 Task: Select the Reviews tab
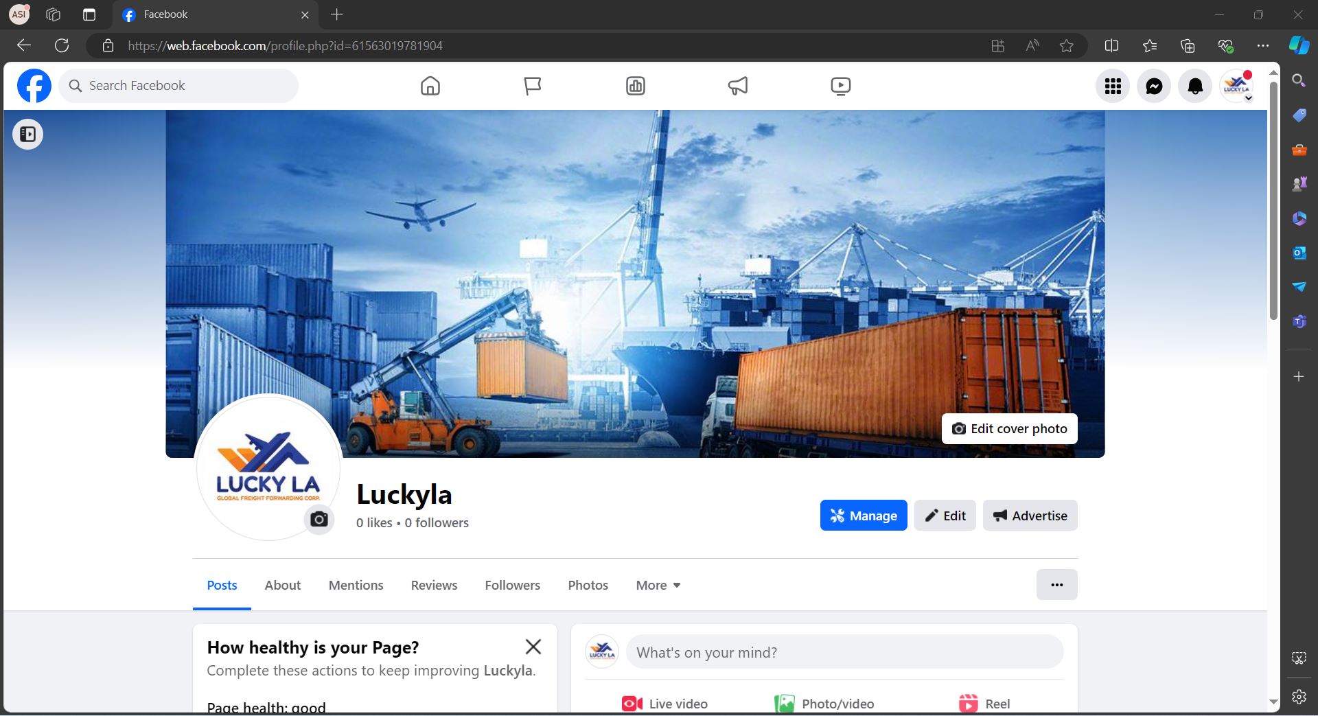click(434, 585)
